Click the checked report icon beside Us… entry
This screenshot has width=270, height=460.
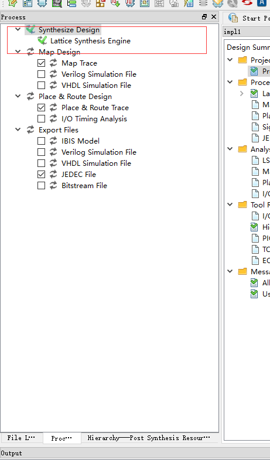click(x=254, y=294)
